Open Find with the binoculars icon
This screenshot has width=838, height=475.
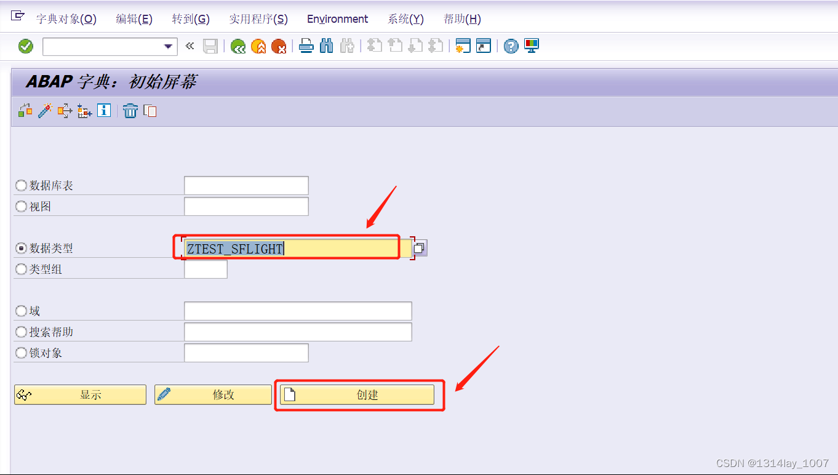(x=327, y=46)
